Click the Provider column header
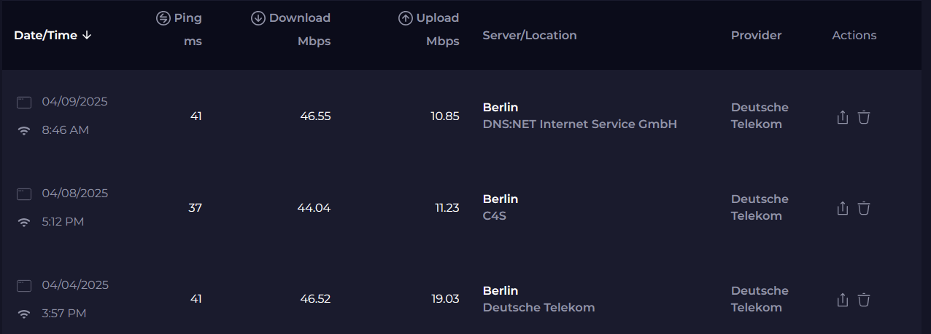This screenshot has width=931, height=334. [x=756, y=35]
